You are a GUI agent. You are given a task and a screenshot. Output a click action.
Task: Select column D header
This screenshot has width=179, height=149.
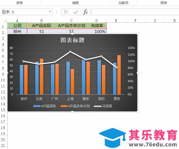point(97,21)
